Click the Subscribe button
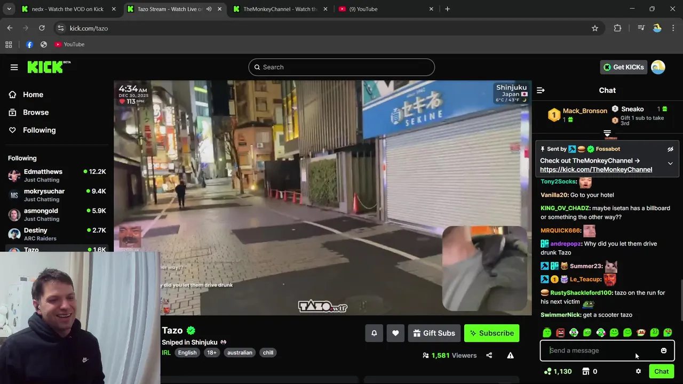Image resolution: width=683 pixels, height=384 pixels. click(x=491, y=333)
